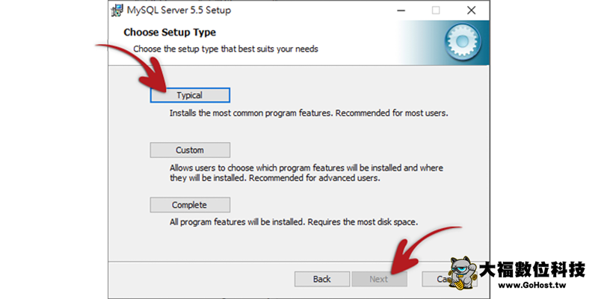This screenshot has height=299, width=598.
Task: Select the Typical setup type button
Action: [x=190, y=95]
